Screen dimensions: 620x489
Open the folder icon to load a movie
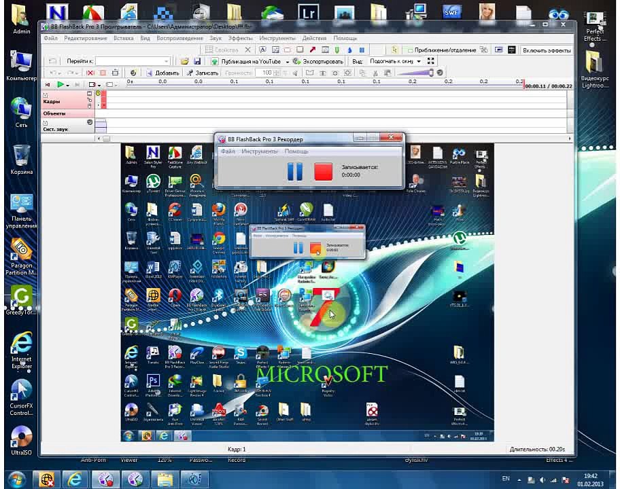click(x=185, y=61)
